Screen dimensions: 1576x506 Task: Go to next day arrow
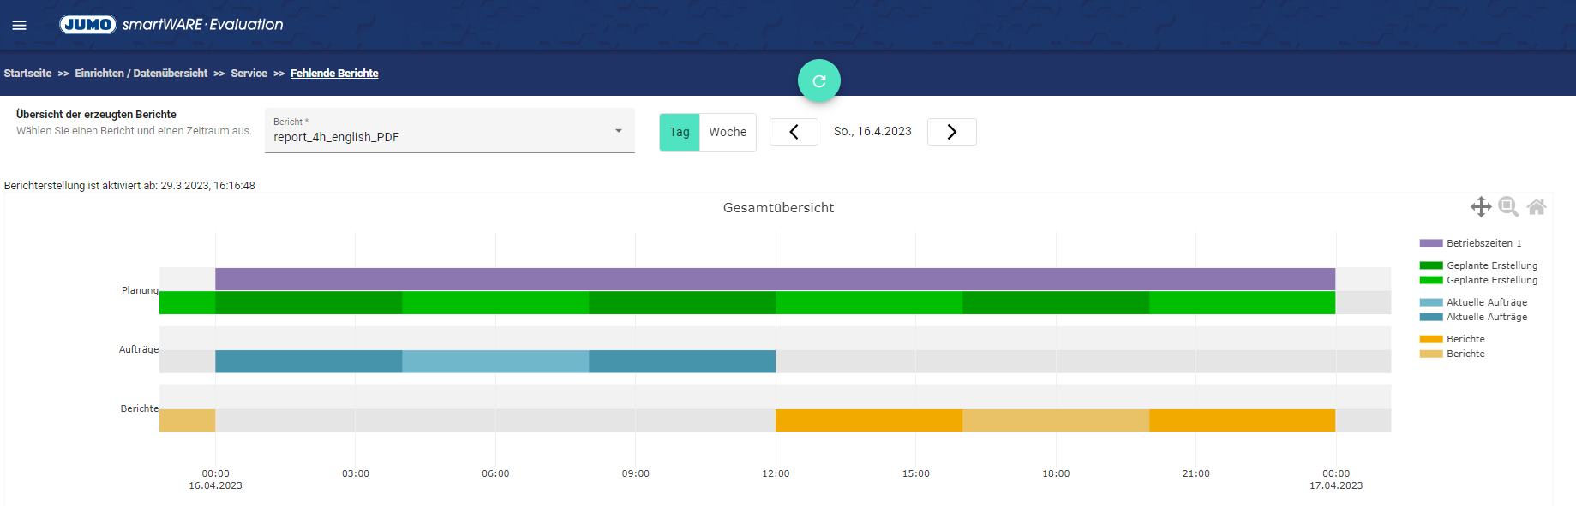click(x=951, y=132)
